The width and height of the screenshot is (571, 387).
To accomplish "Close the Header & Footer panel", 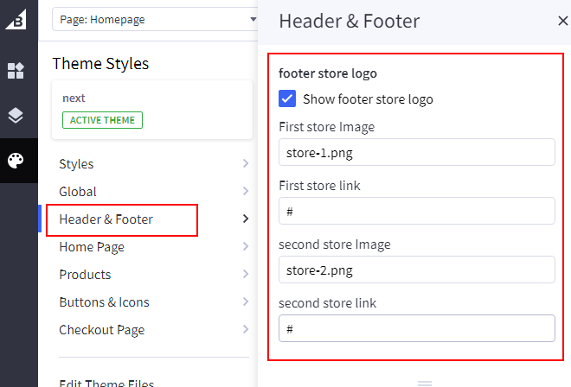I will (562, 22).
